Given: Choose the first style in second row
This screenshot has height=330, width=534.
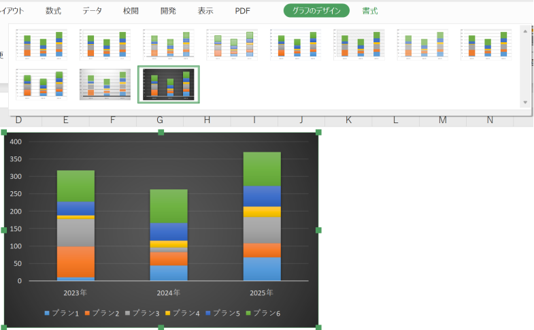Looking at the screenshot, I should pyautogui.click(x=41, y=84).
